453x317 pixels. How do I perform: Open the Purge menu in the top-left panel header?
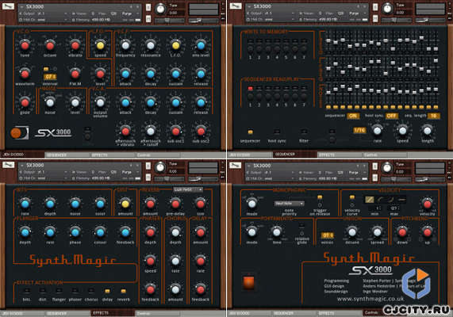coord(127,13)
